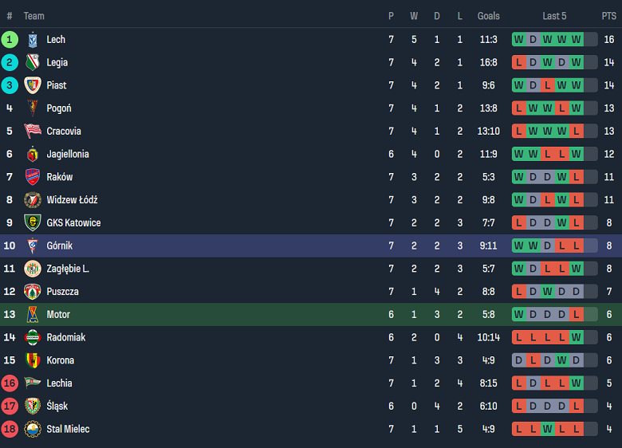The height and width of the screenshot is (448, 622).
Task: Open the Motor team page link
Action: coord(58,315)
